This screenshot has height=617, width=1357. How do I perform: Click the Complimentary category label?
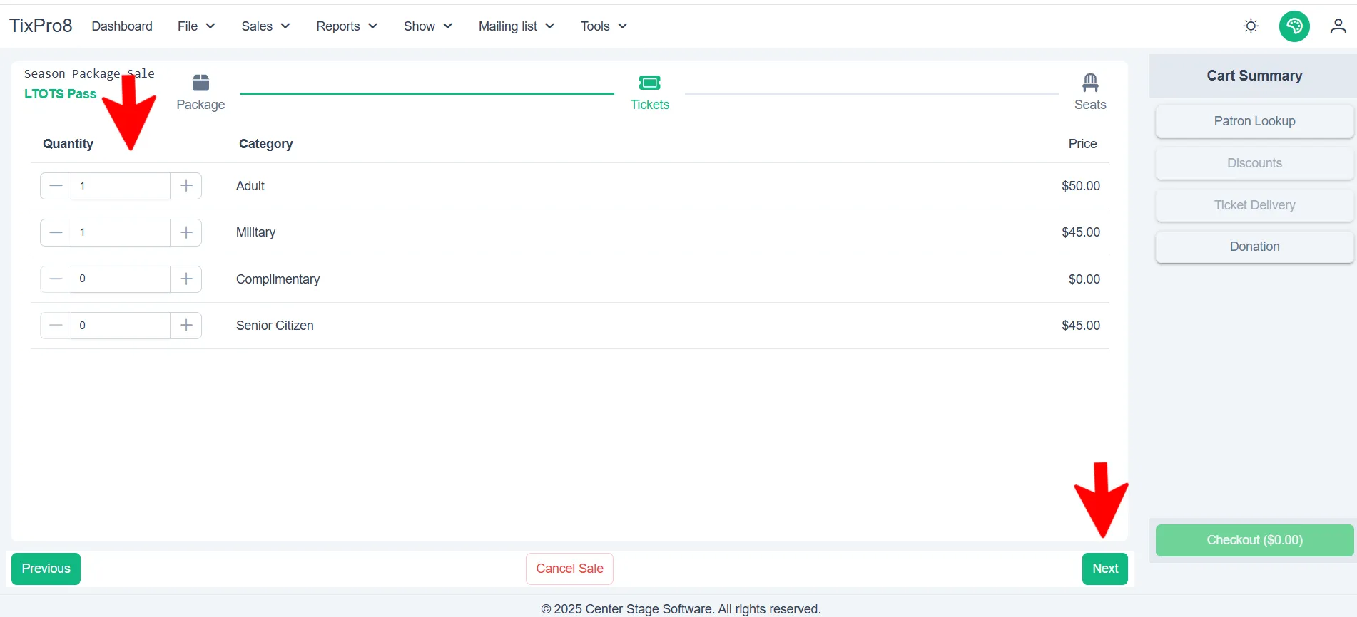278,279
